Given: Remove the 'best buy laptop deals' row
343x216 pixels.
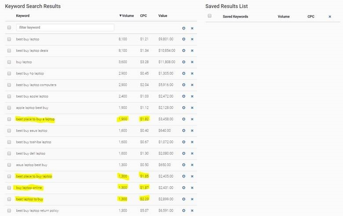Looking at the screenshot, I should 192,50.
